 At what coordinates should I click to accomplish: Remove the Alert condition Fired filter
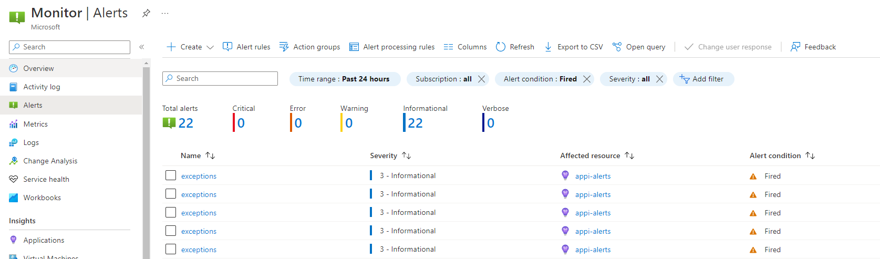click(587, 79)
